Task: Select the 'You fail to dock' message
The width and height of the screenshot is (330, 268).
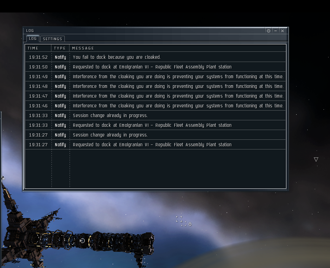Action: tap(155, 57)
